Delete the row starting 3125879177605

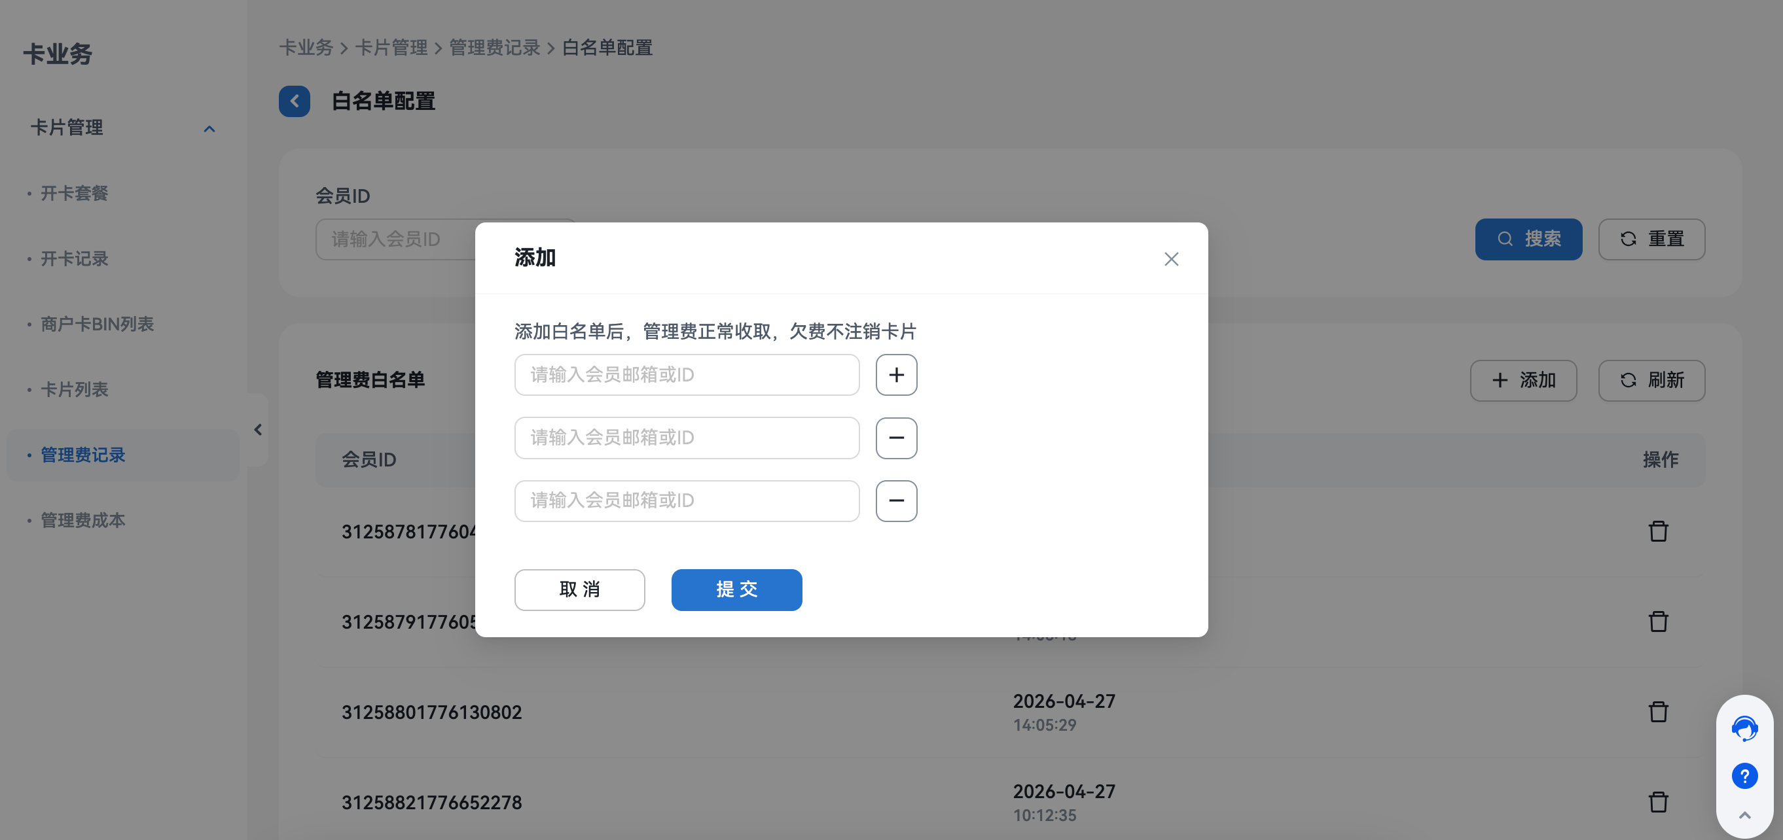[x=1659, y=621]
